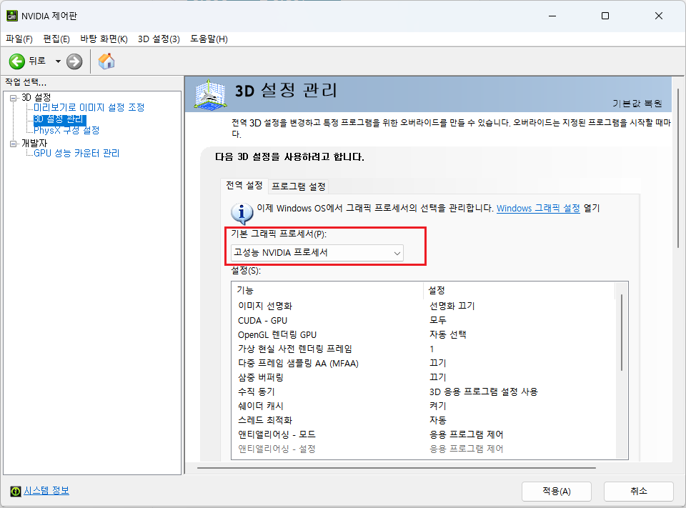Switch to the 전역 설정 tab

(x=244, y=186)
